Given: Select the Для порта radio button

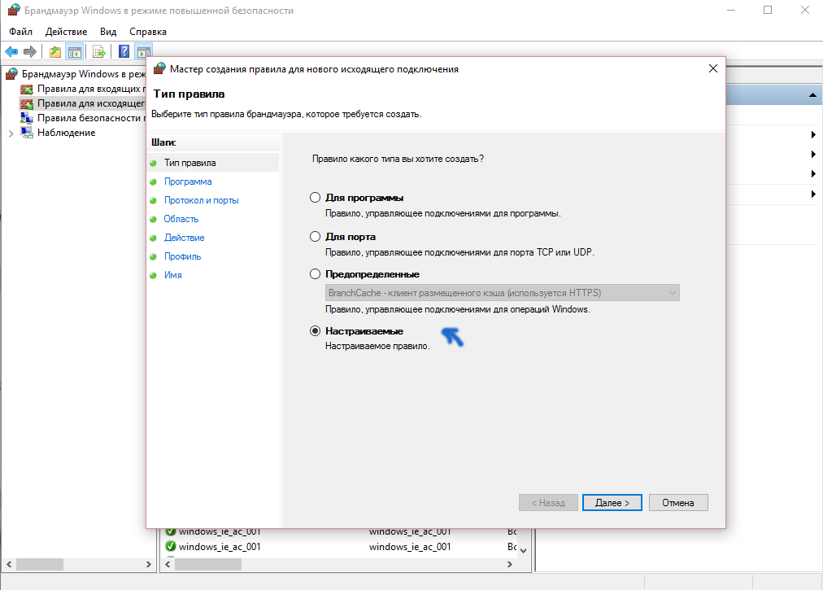Looking at the screenshot, I should (315, 237).
